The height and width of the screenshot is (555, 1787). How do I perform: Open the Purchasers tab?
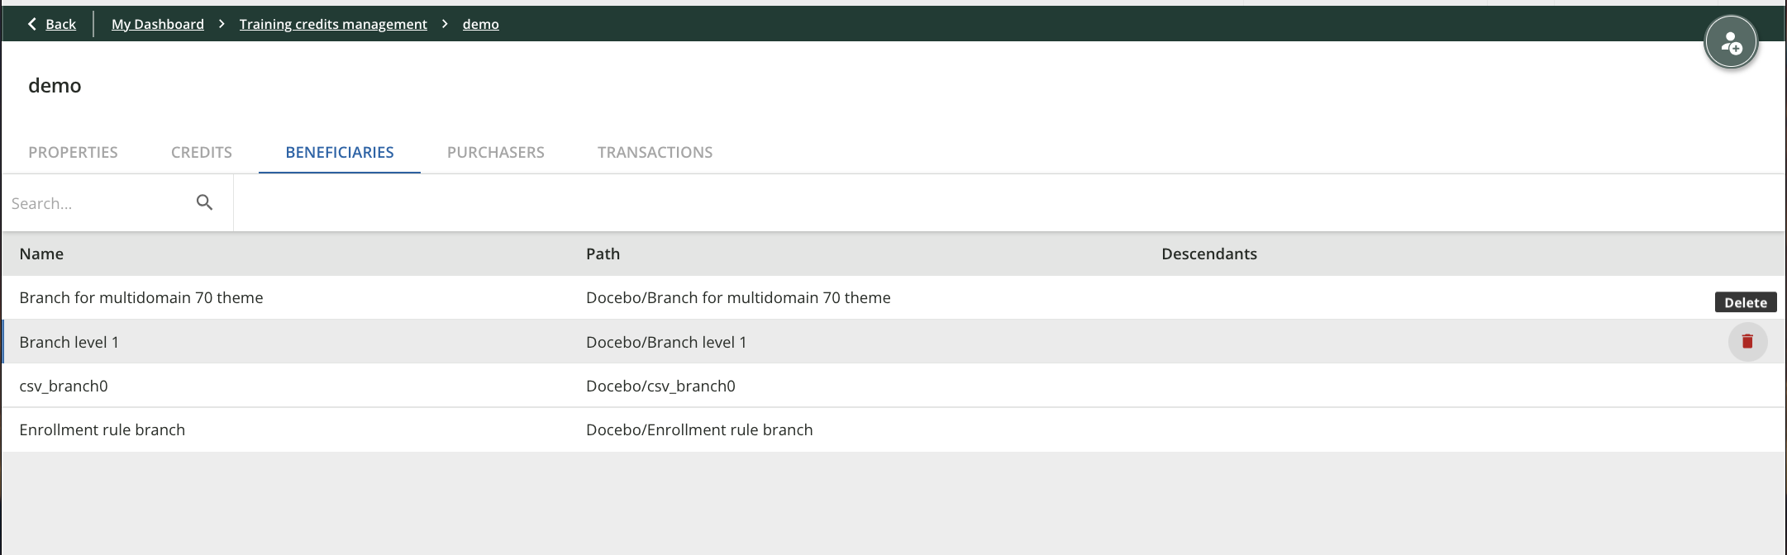pos(495,152)
